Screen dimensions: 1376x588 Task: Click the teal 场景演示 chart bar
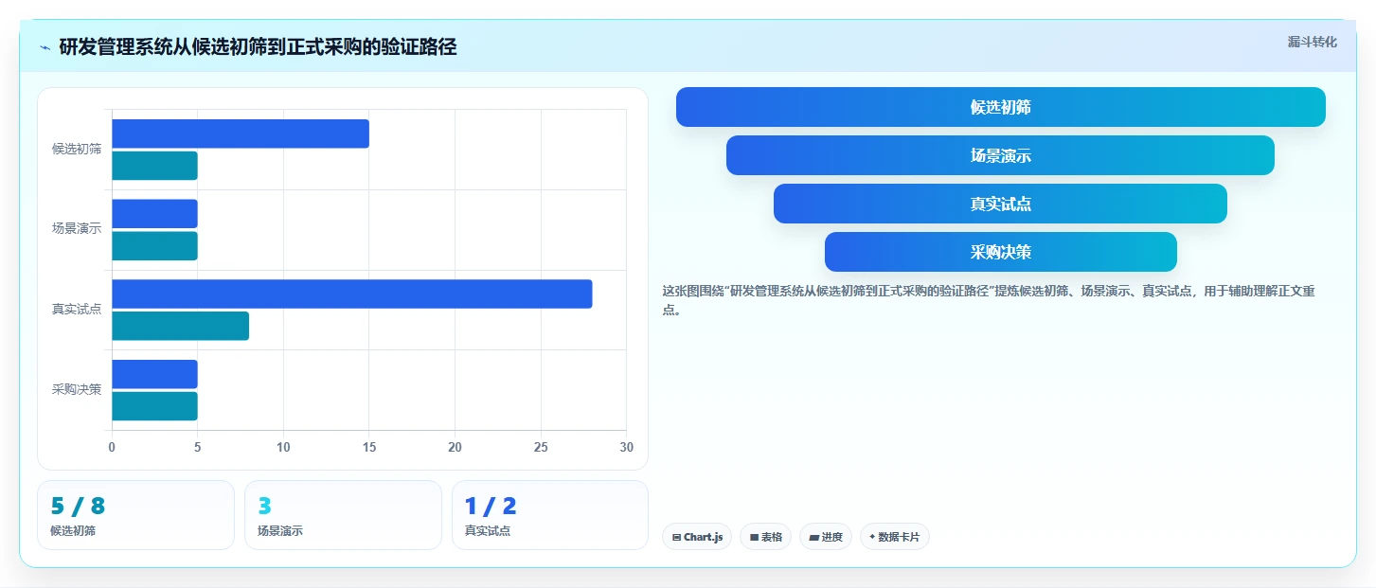[x=154, y=246]
